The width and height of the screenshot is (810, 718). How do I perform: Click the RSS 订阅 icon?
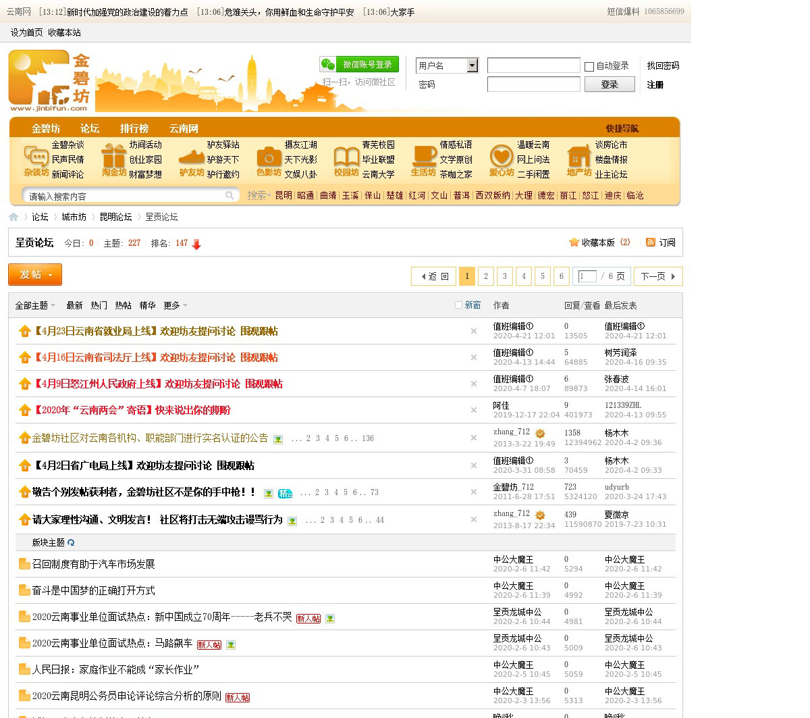click(x=651, y=242)
